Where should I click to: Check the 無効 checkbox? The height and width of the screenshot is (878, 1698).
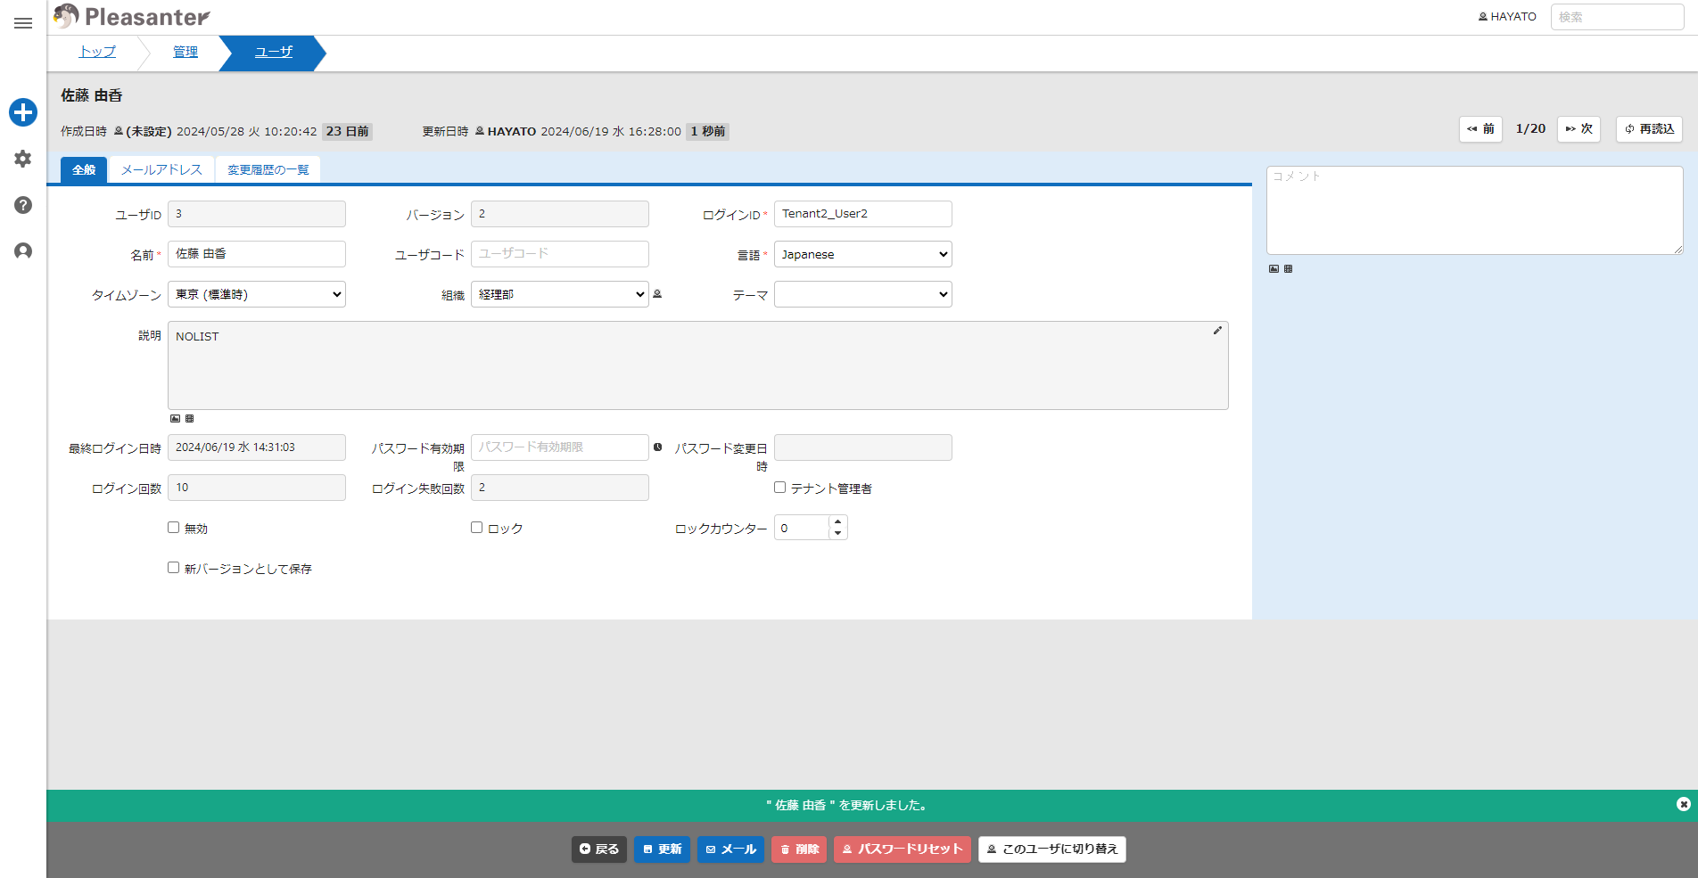(173, 528)
